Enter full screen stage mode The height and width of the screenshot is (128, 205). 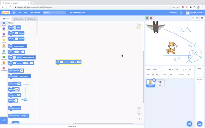coord(202,18)
